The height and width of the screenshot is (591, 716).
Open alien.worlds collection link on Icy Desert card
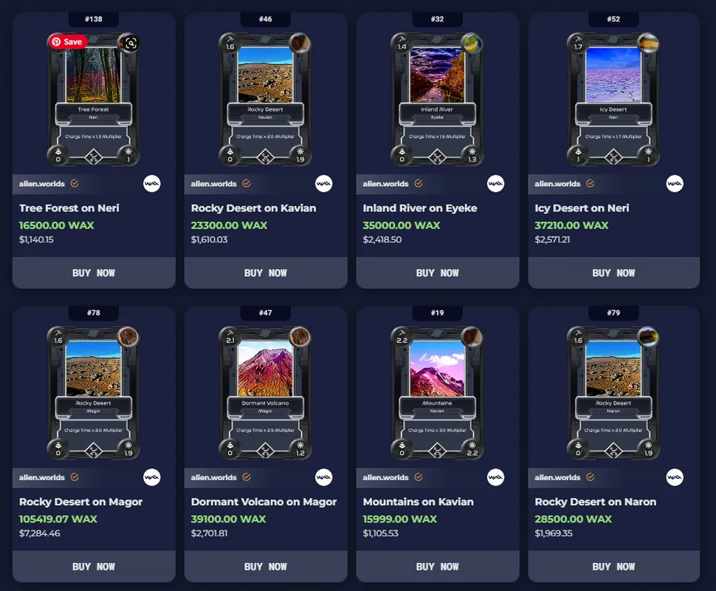coord(557,184)
